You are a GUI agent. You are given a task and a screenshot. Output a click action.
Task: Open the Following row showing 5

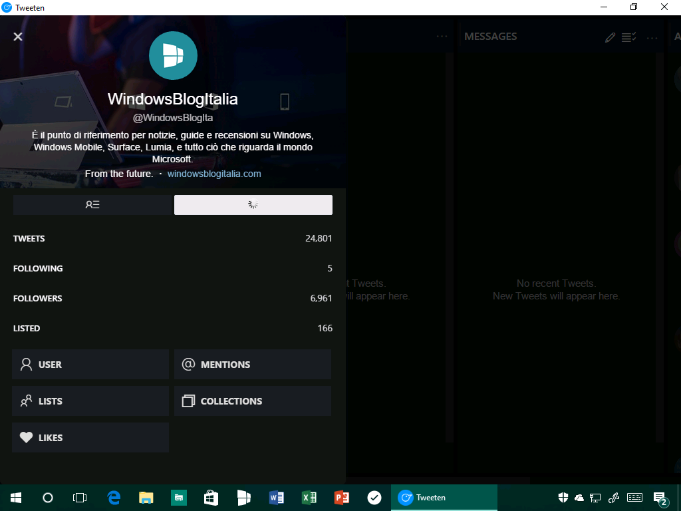pos(173,269)
